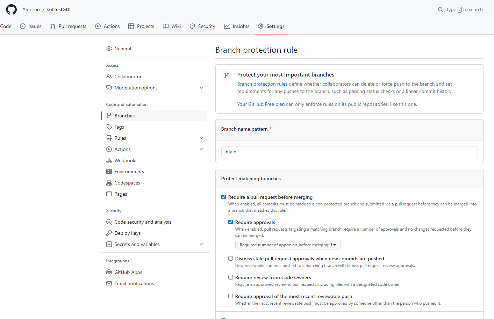494x319 pixels.
Task: Click the Wiki book icon in top nav
Action: click(x=166, y=26)
